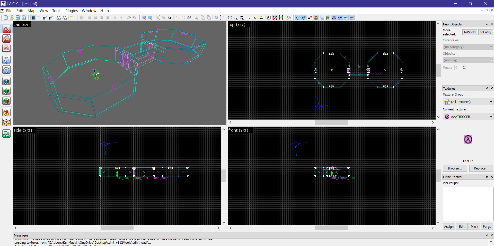Toggle texture lock (tl)

pos(249,17)
